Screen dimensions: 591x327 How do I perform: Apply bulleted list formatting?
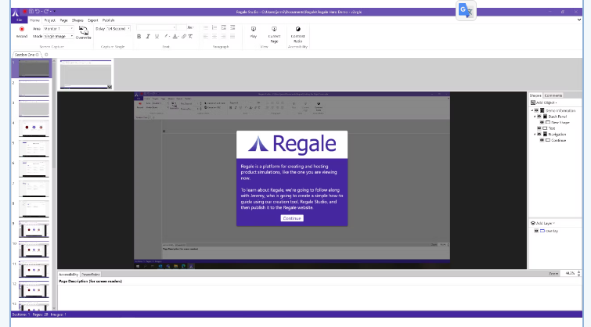coord(206,28)
